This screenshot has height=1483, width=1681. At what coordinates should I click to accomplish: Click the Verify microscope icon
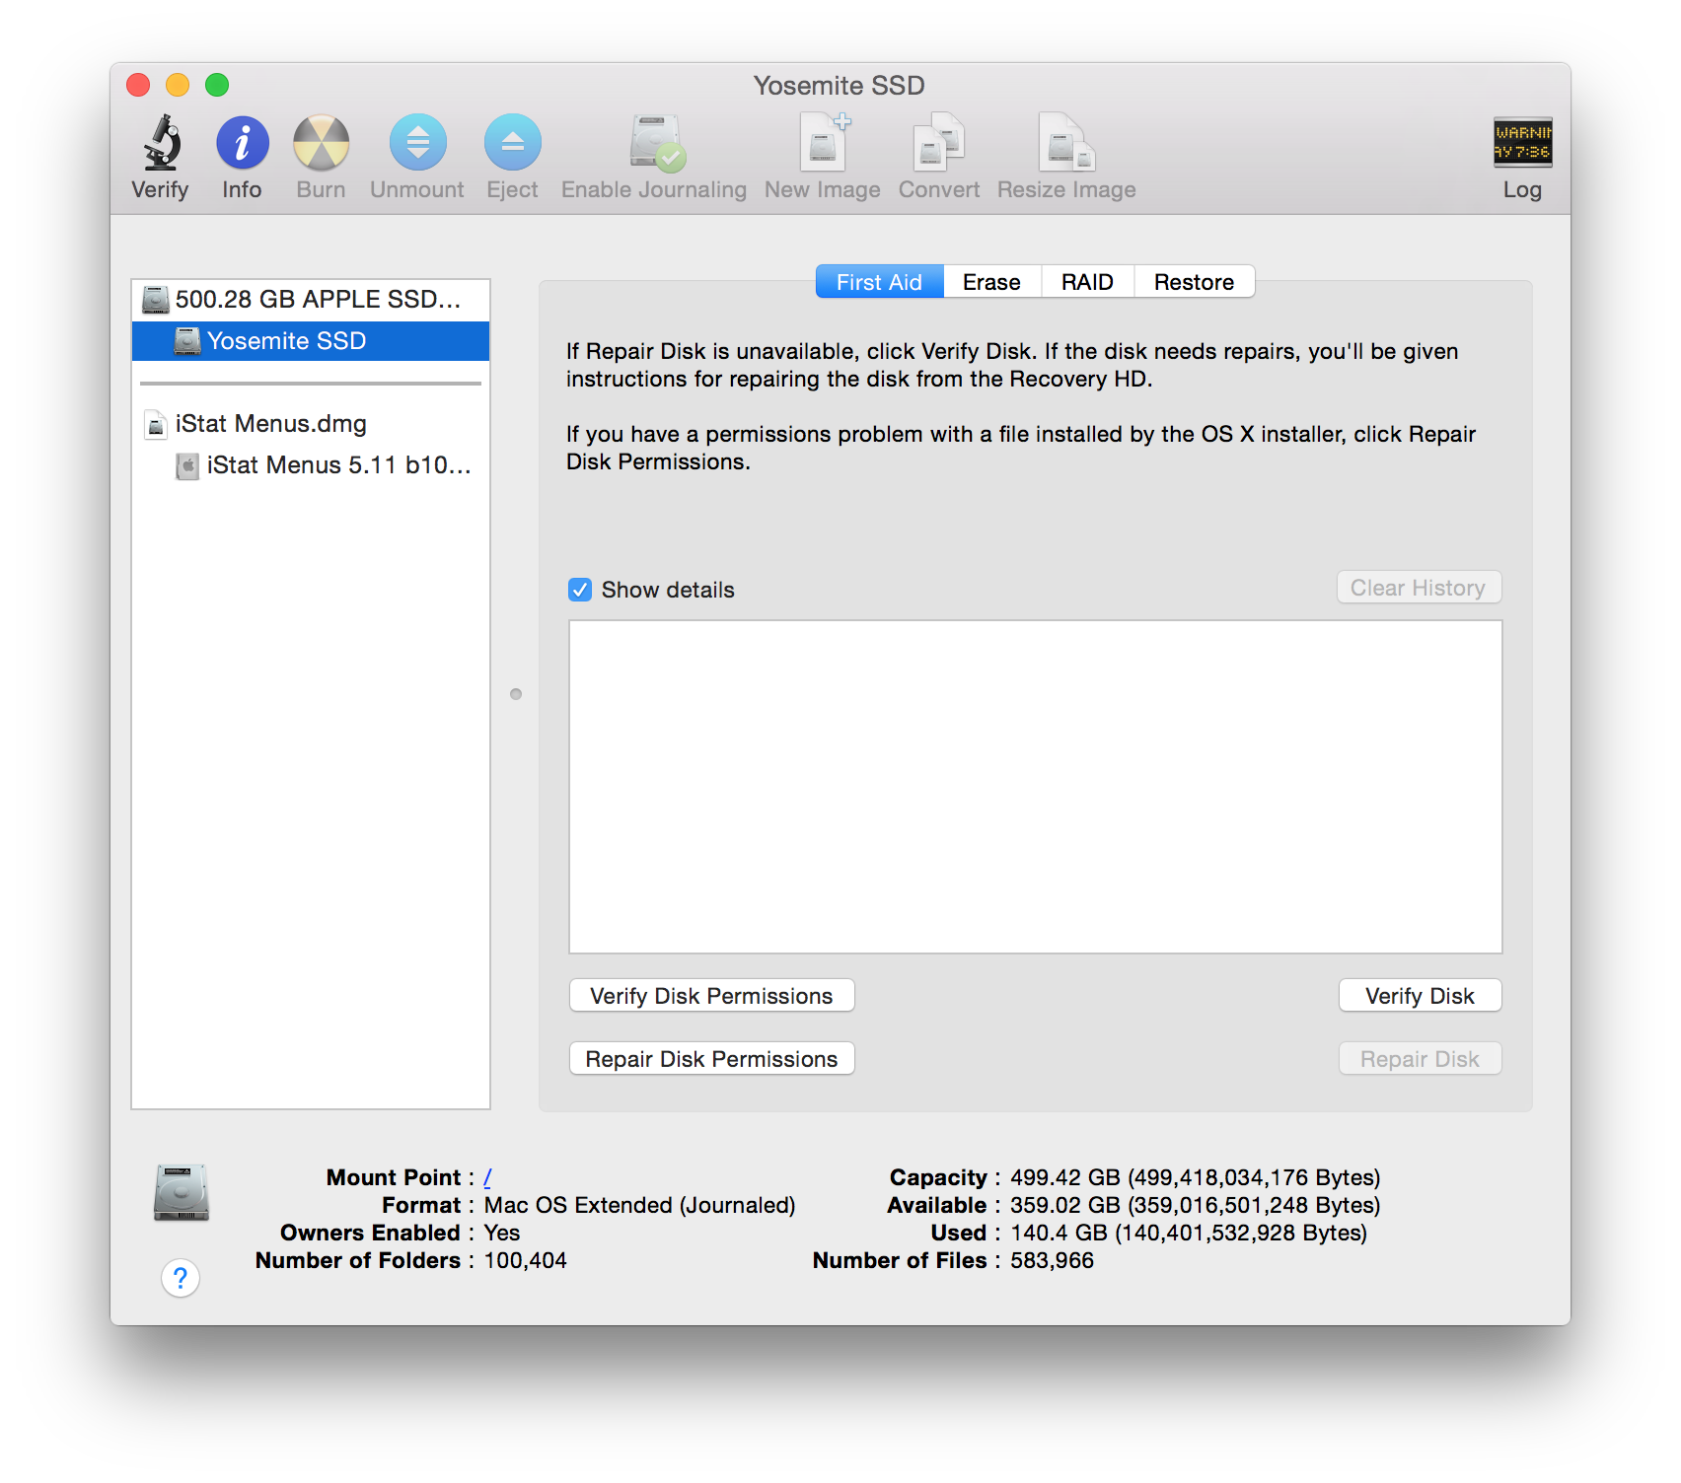tap(162, 143)
